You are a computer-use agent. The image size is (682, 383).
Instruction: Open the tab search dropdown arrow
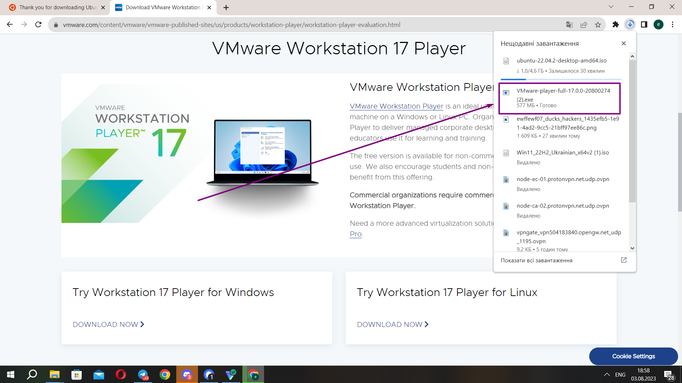(611, 7)
